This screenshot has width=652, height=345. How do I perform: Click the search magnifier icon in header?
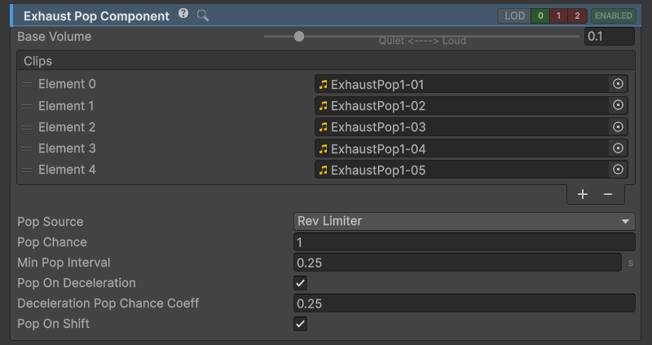[203, 15]
